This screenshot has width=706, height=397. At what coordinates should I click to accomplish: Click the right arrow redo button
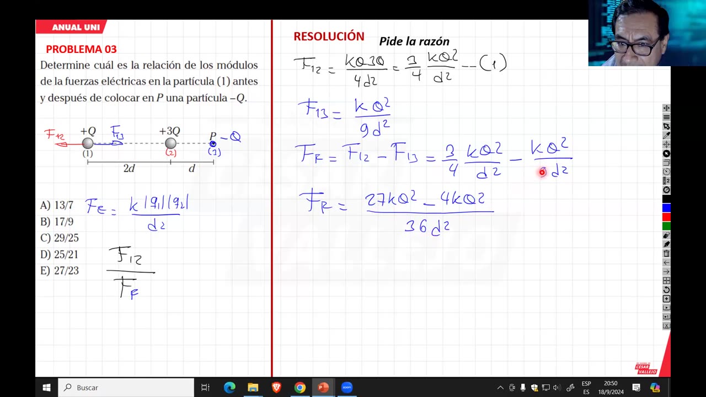pyautogui.click(x=666, y=272)
